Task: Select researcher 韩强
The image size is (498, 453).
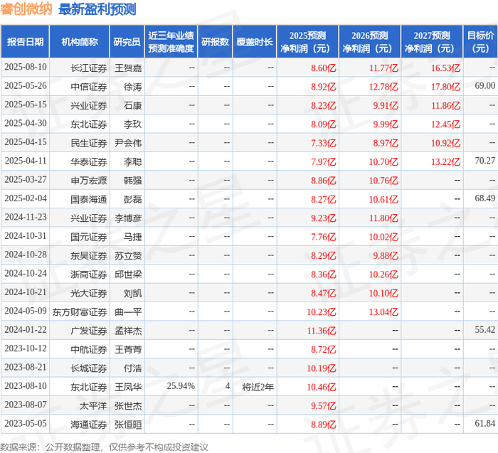Action: pyautogui.click(x=133, y=181)
